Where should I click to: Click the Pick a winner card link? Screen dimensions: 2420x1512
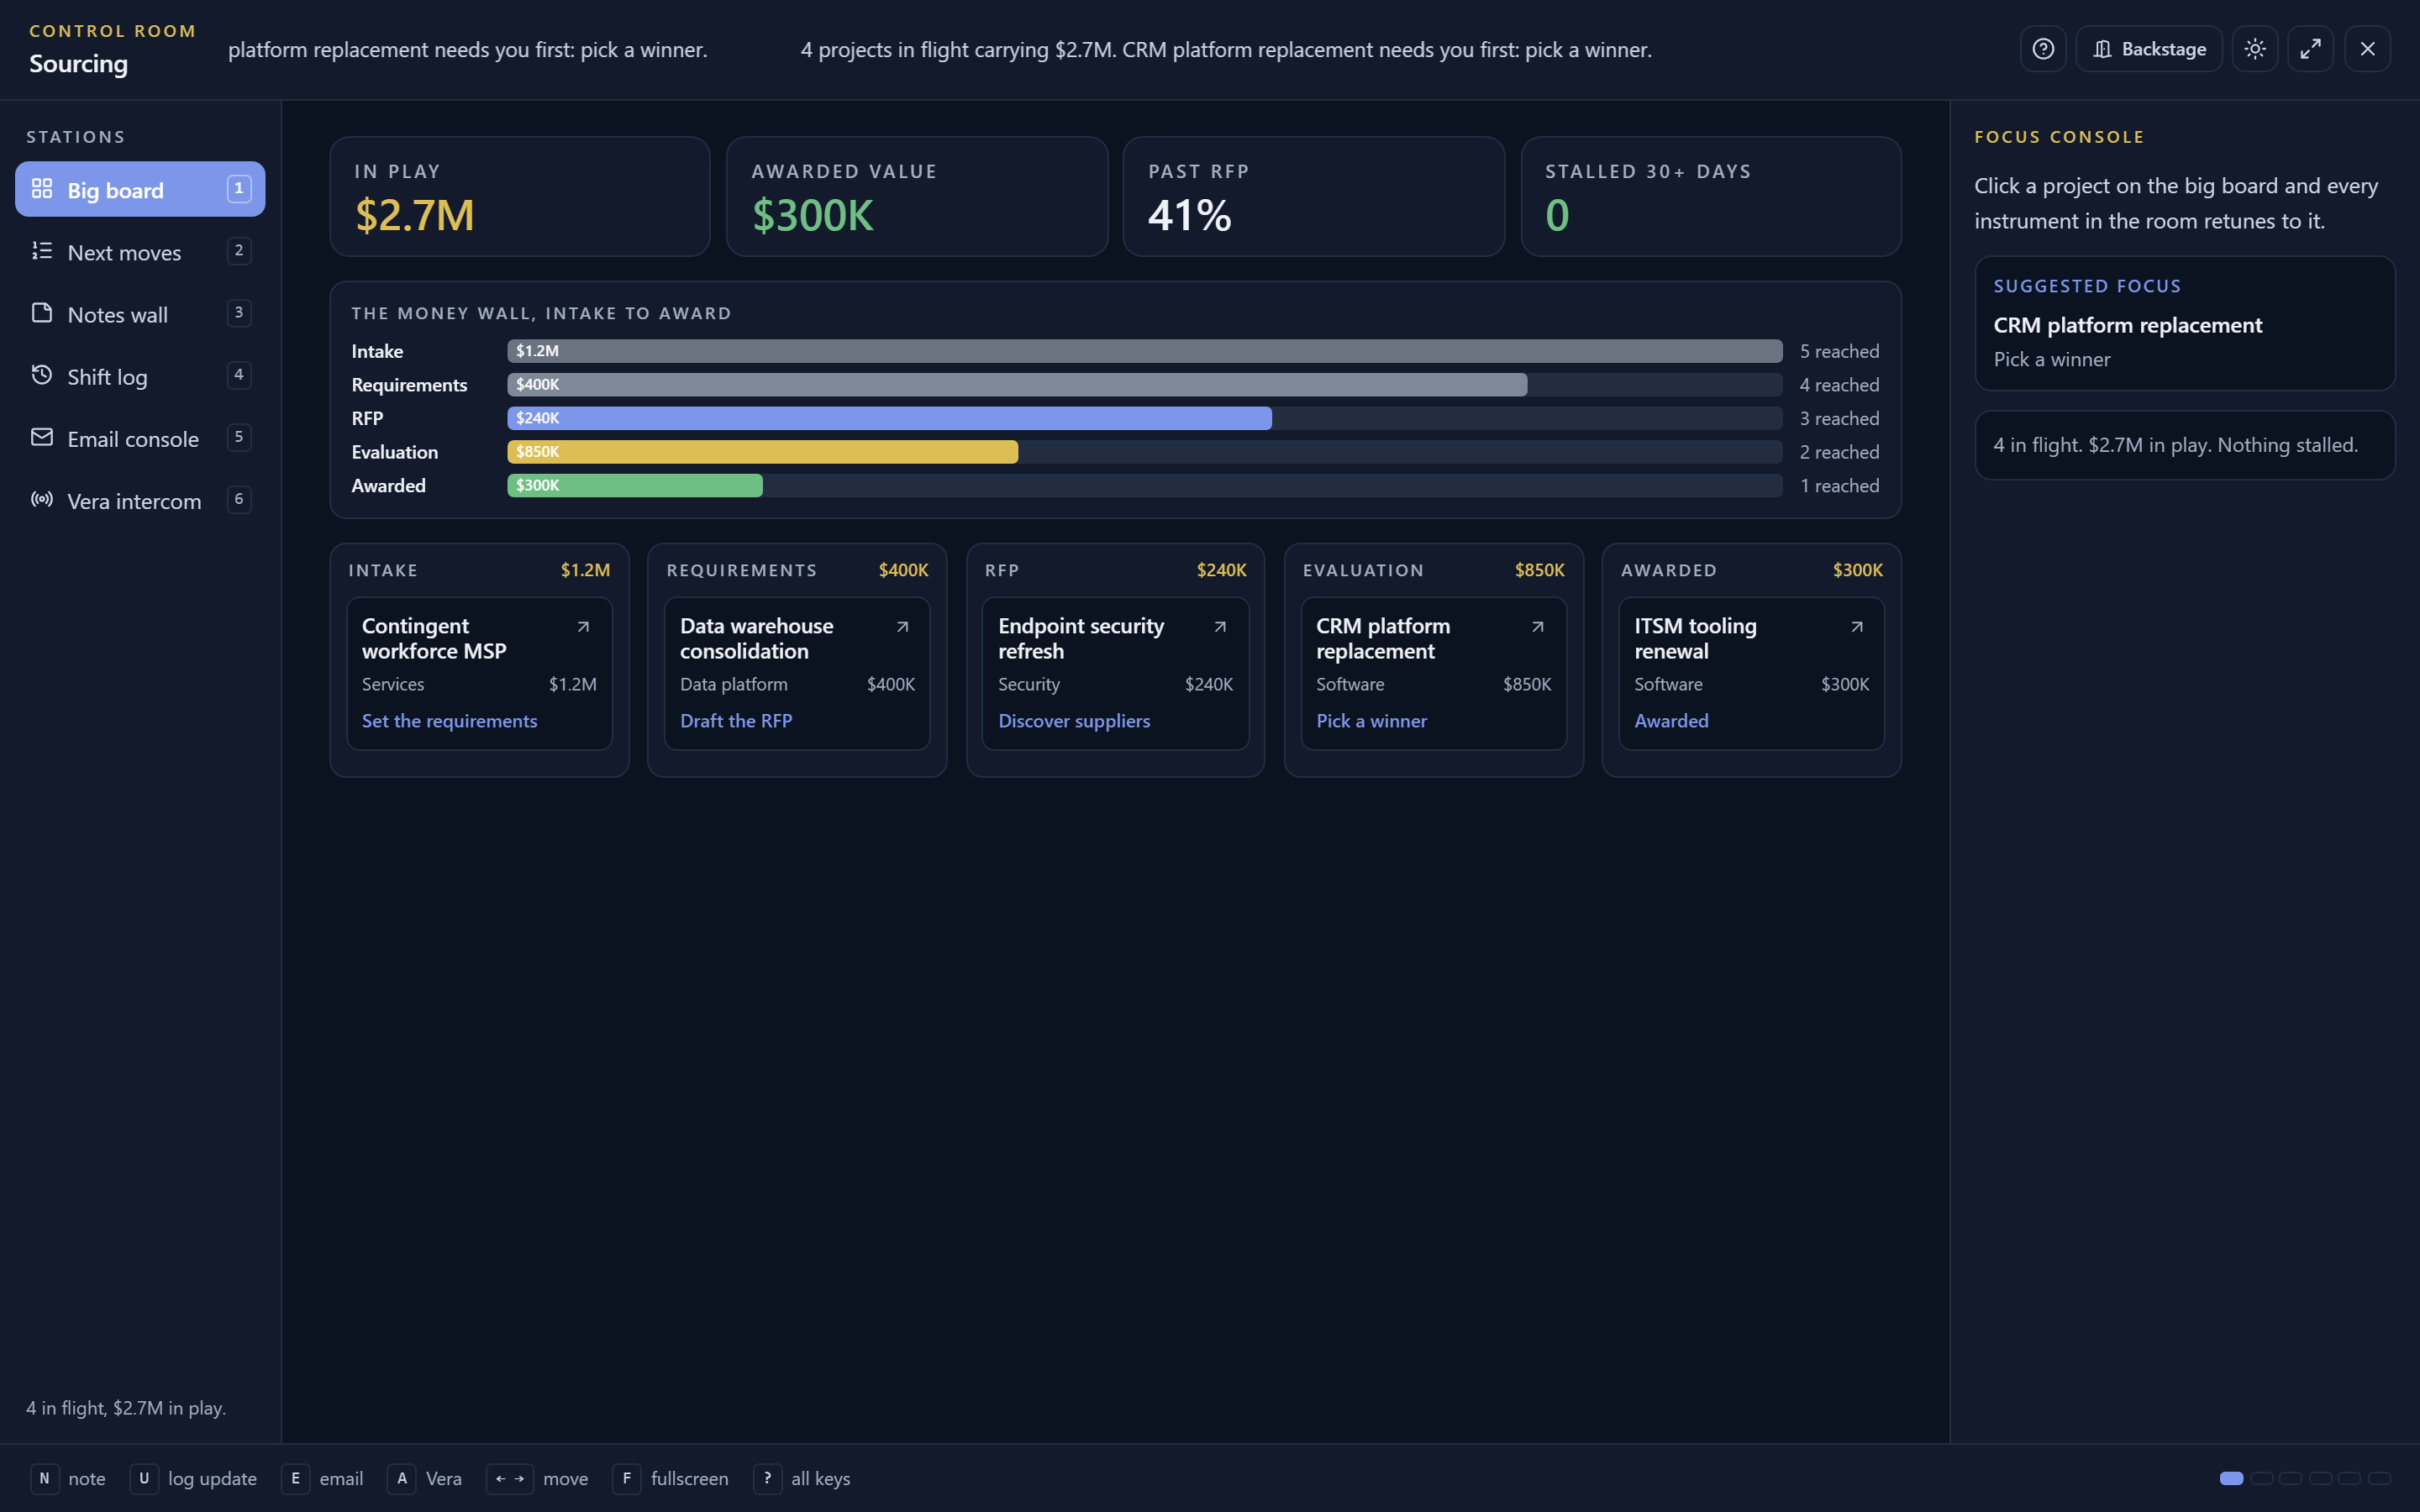pyautogui.click(x=1371, y=721)
